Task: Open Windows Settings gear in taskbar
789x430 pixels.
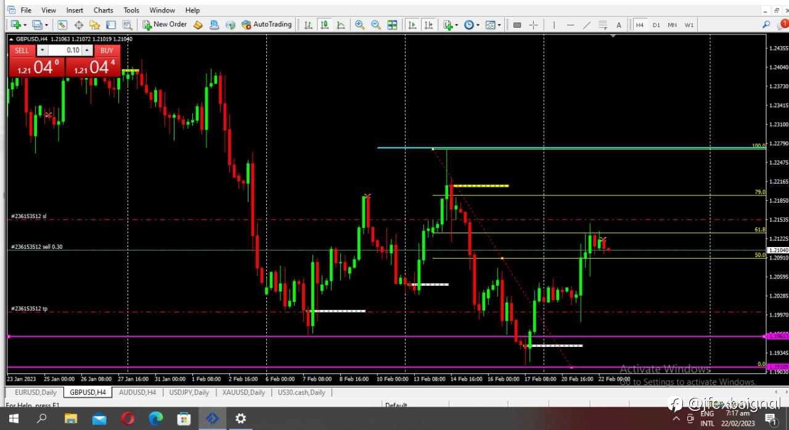Action: pos(240,419)
